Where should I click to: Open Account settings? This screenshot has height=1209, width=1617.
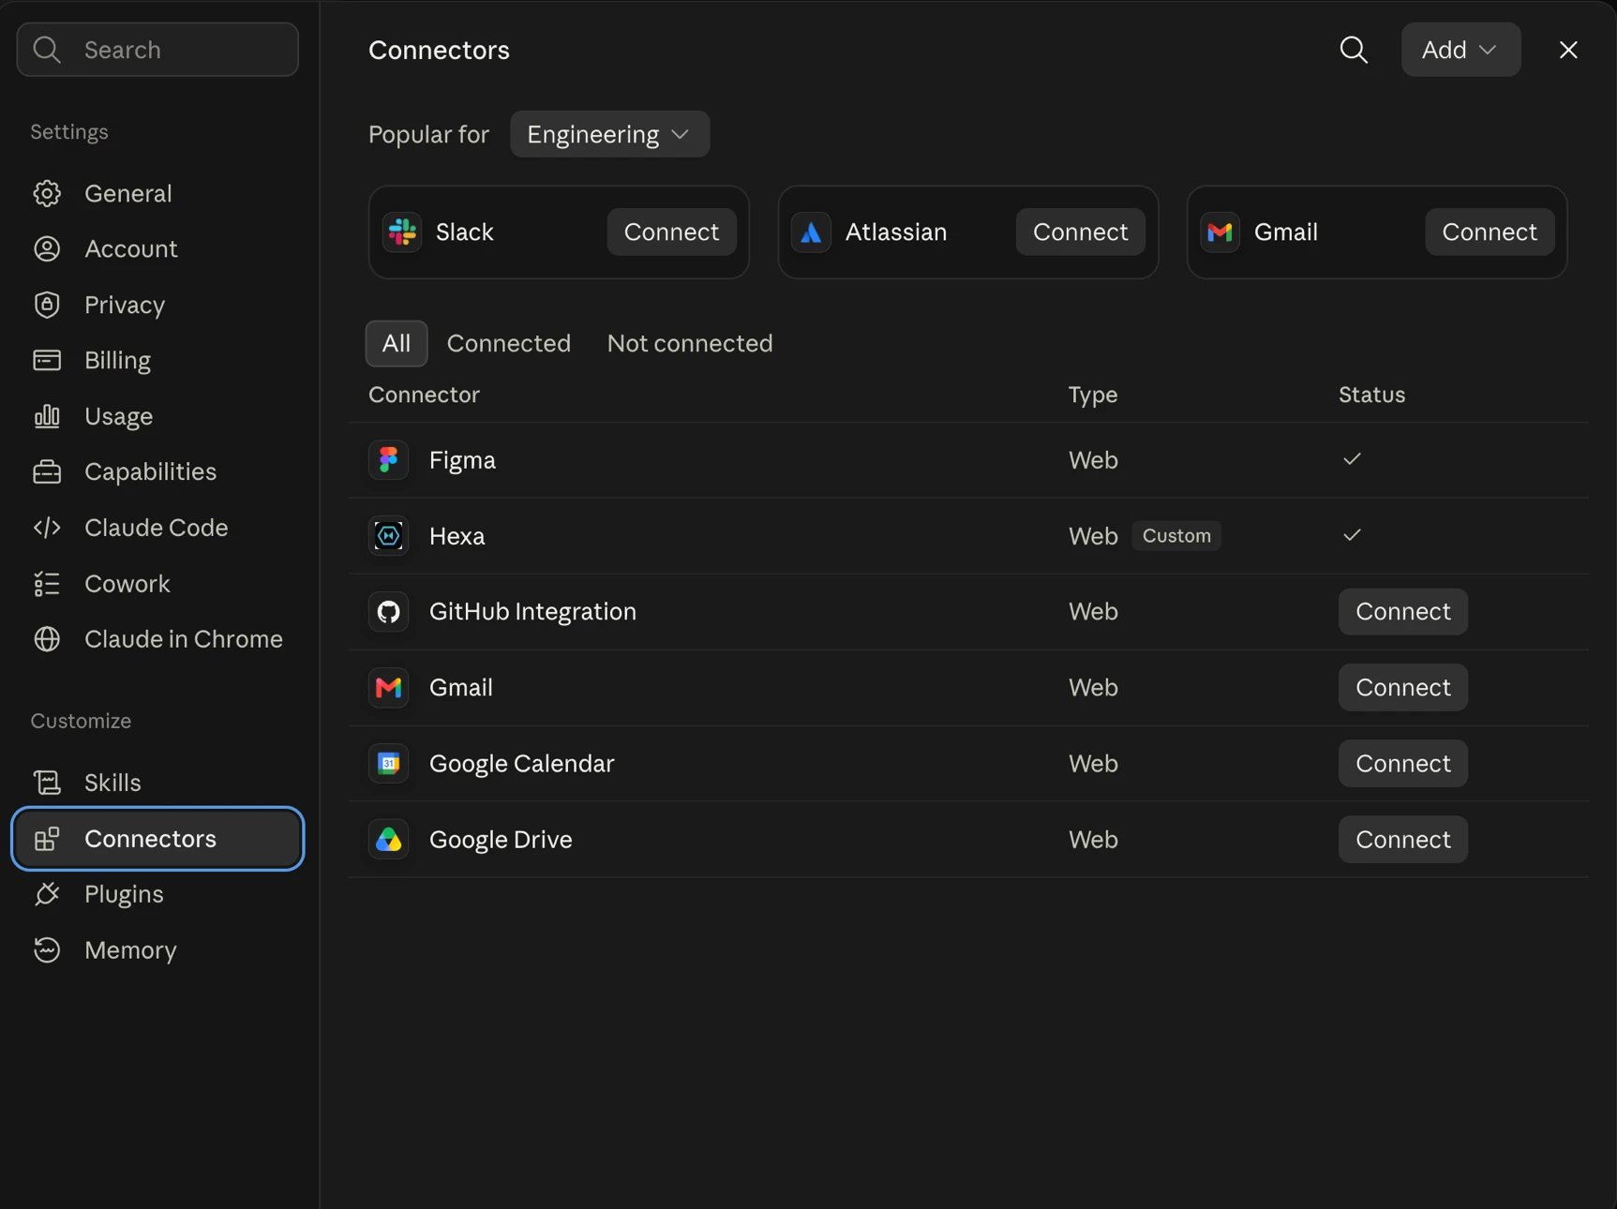(157, 248)
